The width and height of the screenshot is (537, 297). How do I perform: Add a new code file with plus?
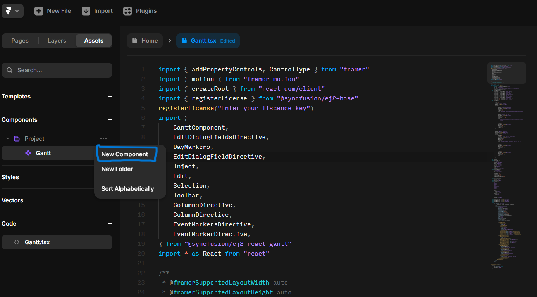tap(110, 224)
